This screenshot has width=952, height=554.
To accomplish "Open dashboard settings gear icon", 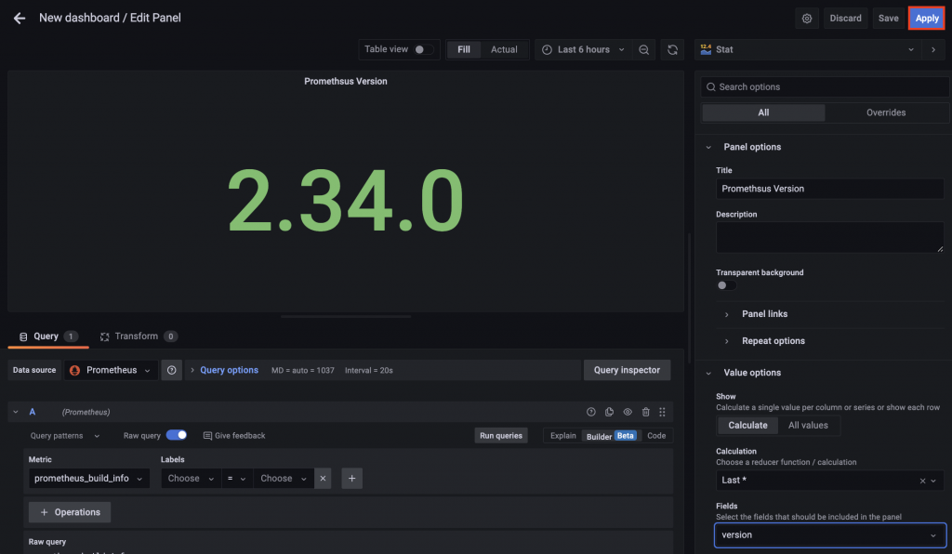I will (806, 19).
